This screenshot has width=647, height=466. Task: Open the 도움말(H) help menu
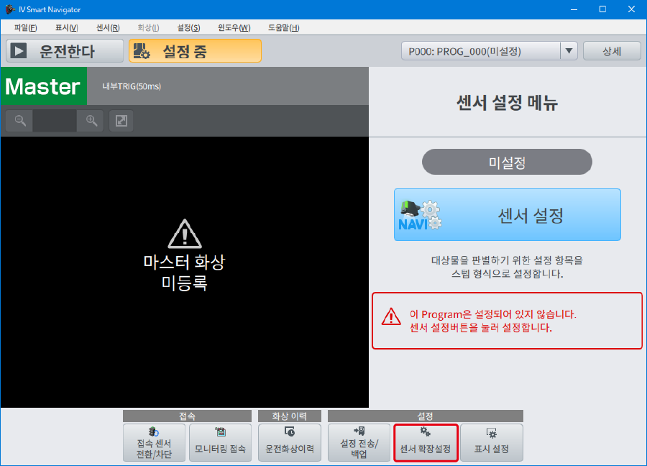(x=283, y=27)
